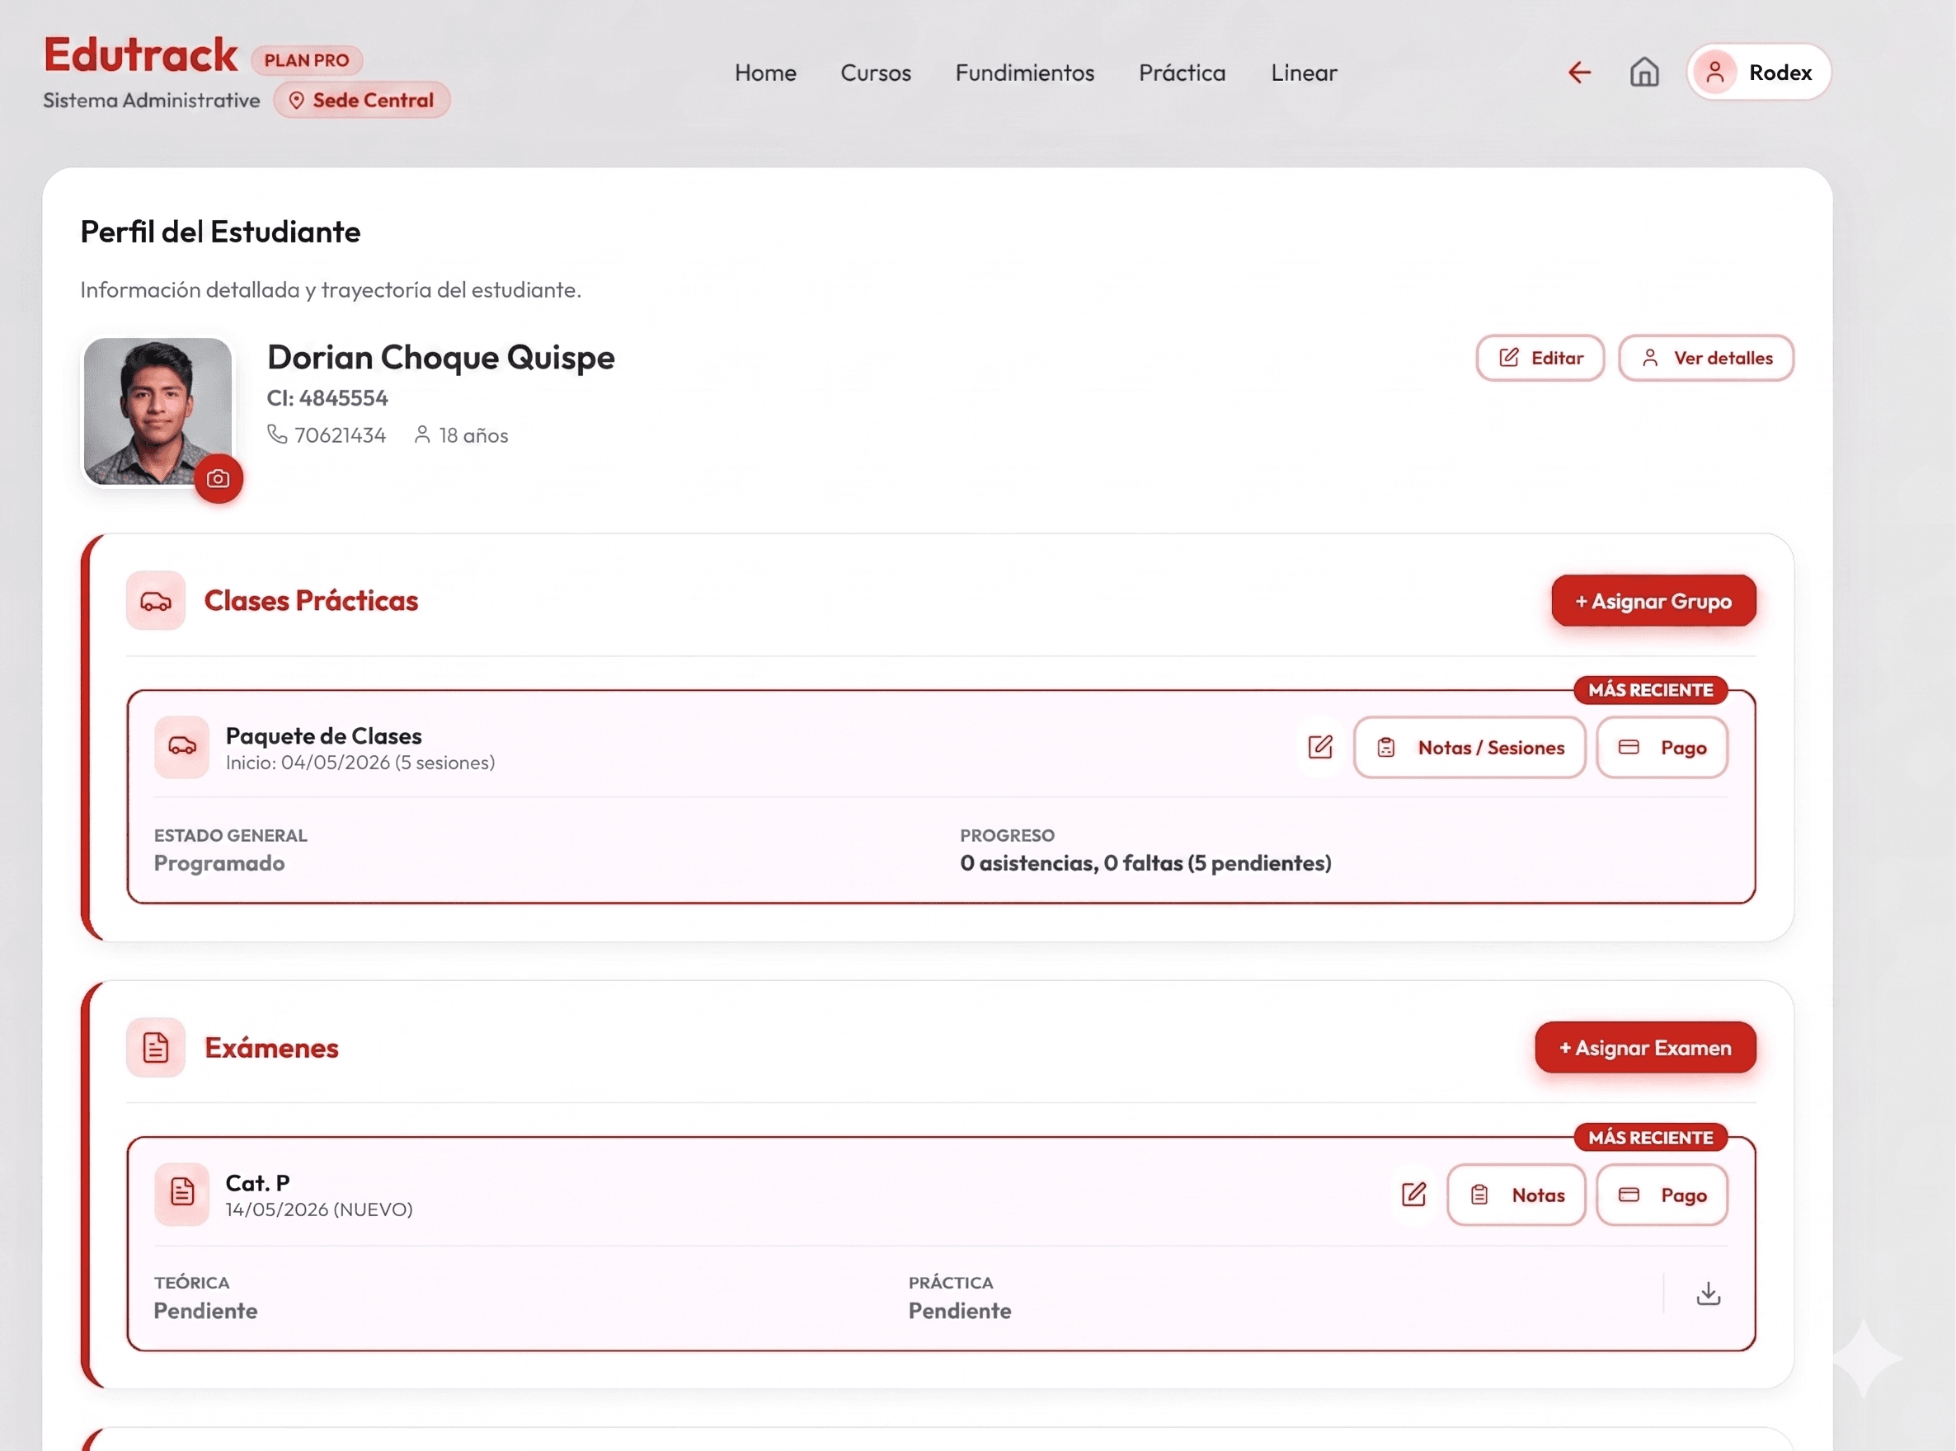Open Pago for the Cat. P exam
The width and height of the screenshot is (1956, 1451).
(1662, 1195)
